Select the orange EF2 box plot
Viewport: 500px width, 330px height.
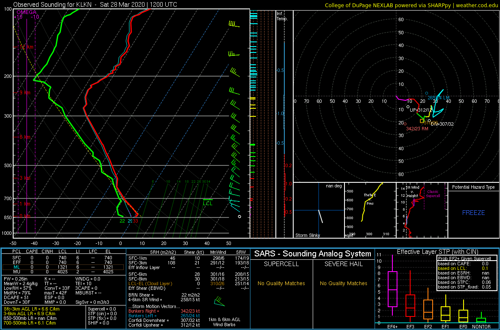(429, 305)
